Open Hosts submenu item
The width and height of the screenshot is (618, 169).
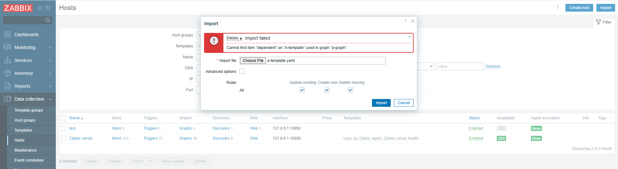(19, 140)
